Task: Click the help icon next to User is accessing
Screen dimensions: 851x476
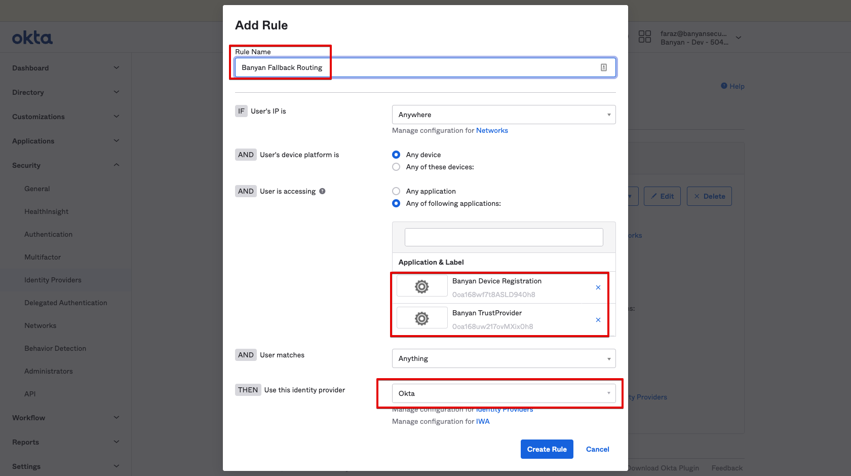Action: (322, 191)
